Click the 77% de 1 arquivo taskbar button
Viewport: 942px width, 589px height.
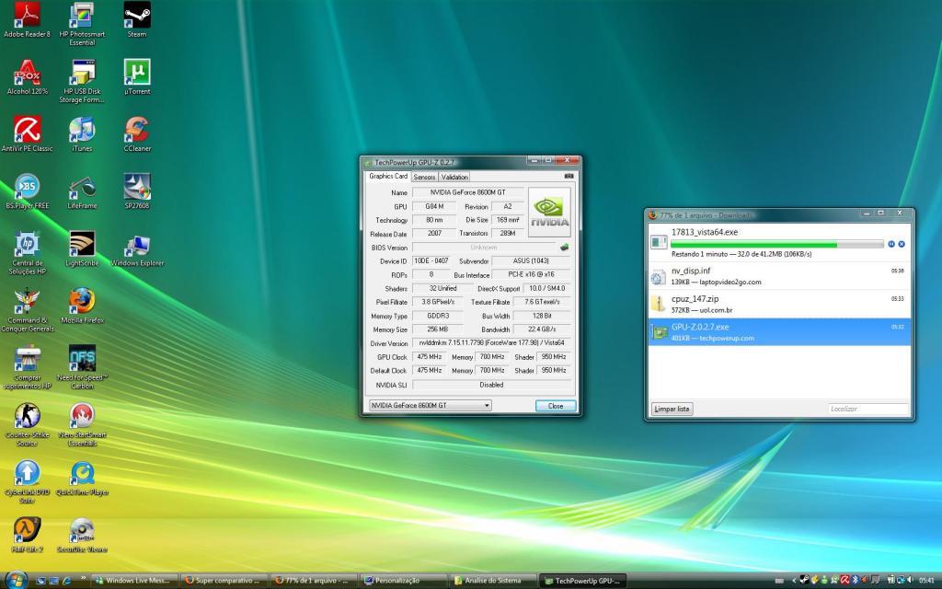click(313, 581)
